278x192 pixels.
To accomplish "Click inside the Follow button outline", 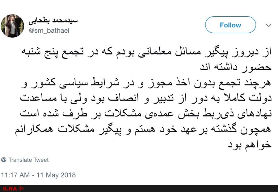I will pyautogui.click(x=230, y=25).
